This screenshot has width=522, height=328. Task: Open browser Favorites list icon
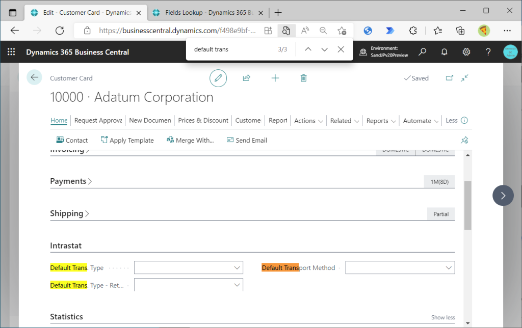point(438,31)
